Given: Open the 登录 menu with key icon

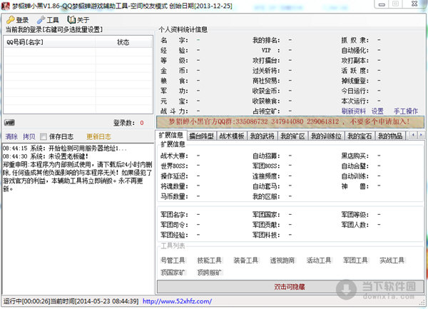Looking at the screenshot, I should coord(18,20).
